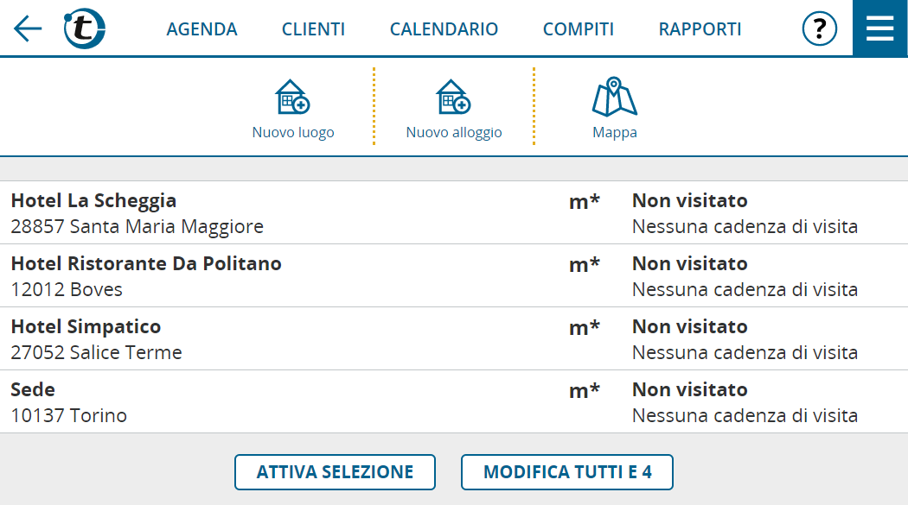The height and width of the screenshot is (505, 908).
Task: Click the Nuovo luogo building icon
Action: point(292,97)
